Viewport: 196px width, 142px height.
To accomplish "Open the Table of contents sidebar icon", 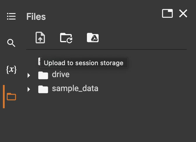I will coord(11,16).
